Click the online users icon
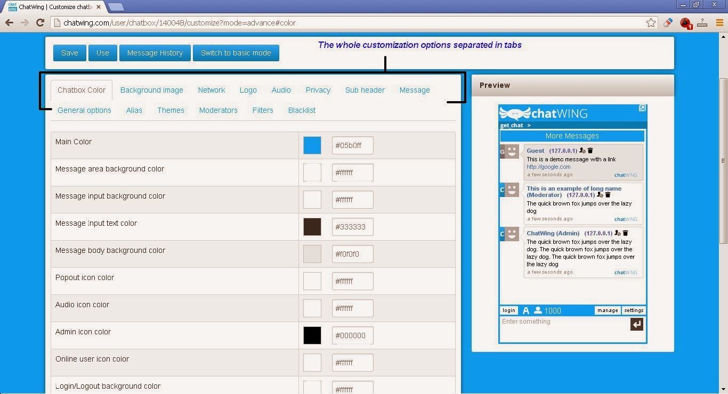The width and height of the screenshot is (728, 394). coord(538,310)
